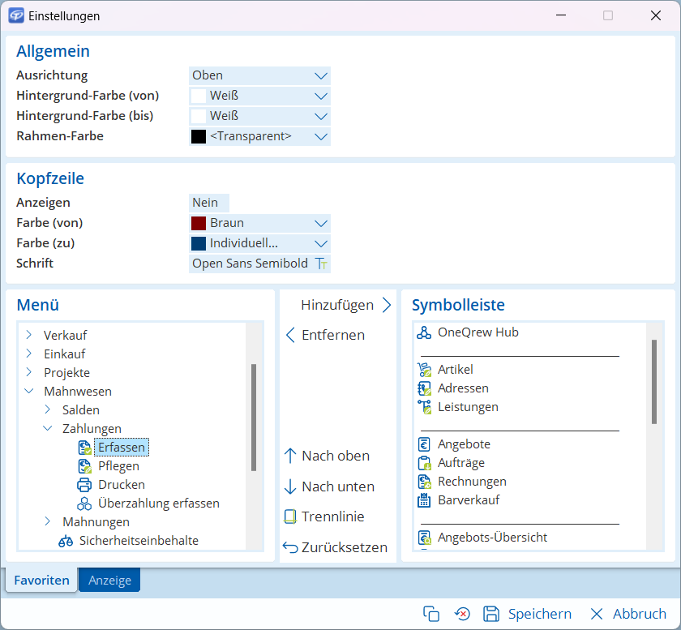Image resolution: width=681 pixels, height=630 pixels.
Task: Switch to the Anzeige tab
Action: (109, 581)
